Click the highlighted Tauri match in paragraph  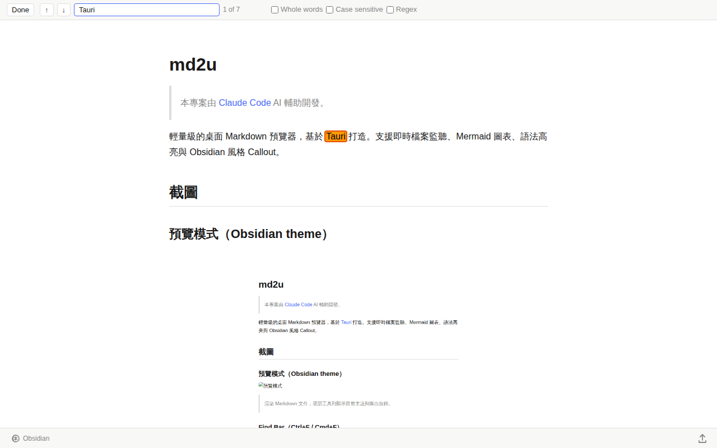tap(336, 136)
